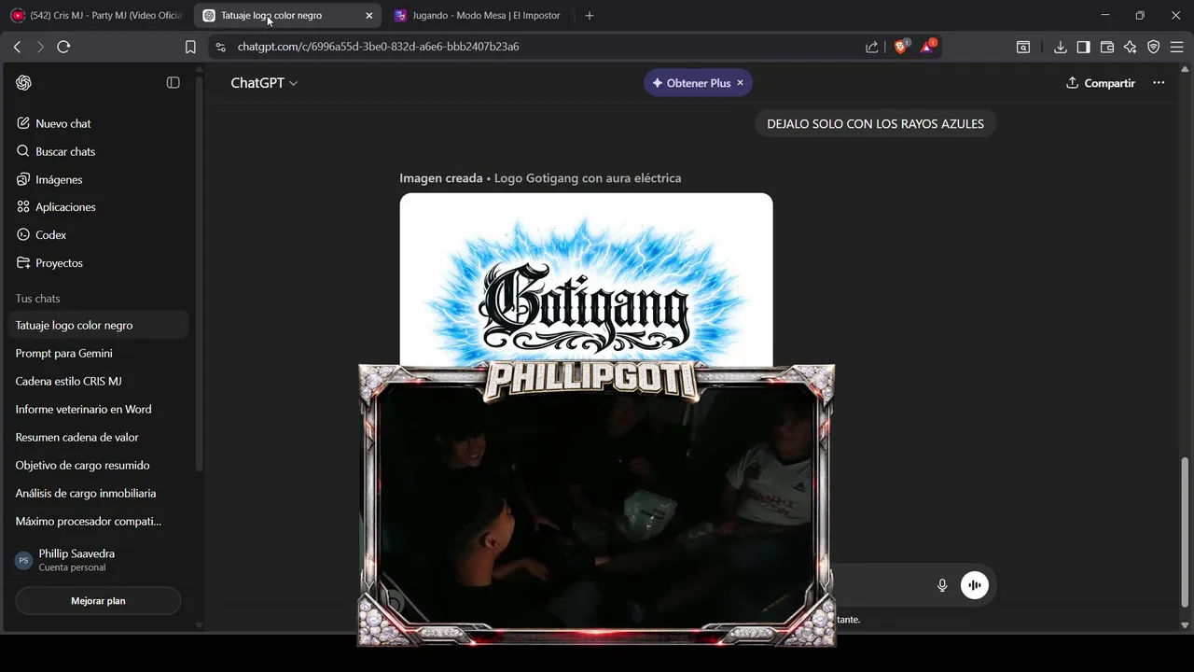Open the Cadena estilo CRIS MJ chat
1194x672 pixels.
pyautogui.click(x=98, y=381)
